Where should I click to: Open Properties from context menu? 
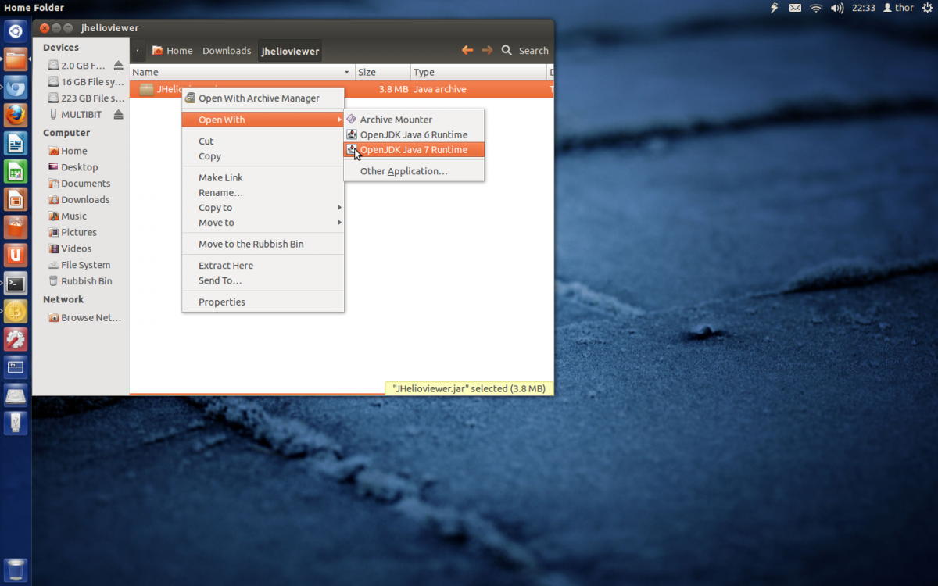pyautogui.click(x=263, y=302)
